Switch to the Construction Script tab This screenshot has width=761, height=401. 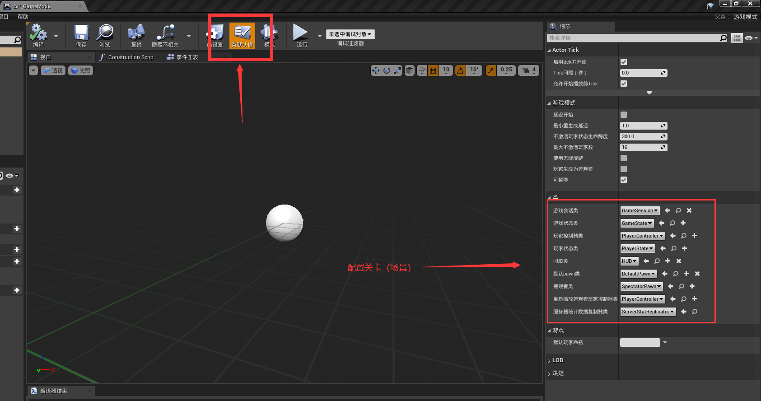pos(130,57)
